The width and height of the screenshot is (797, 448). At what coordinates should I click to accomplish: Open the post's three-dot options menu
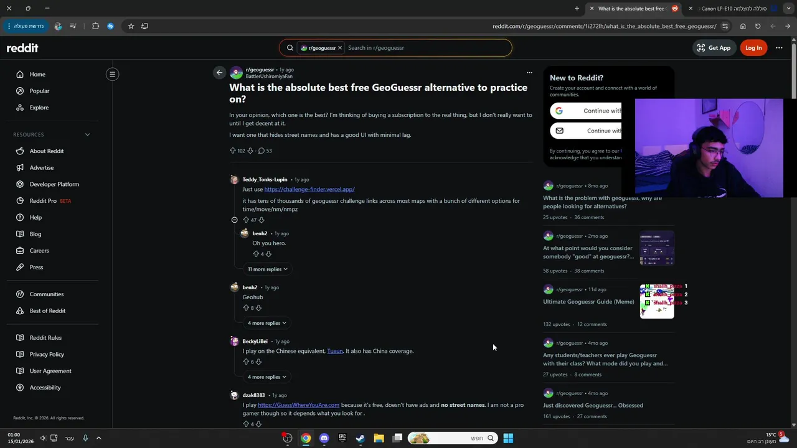pos(529,72)
